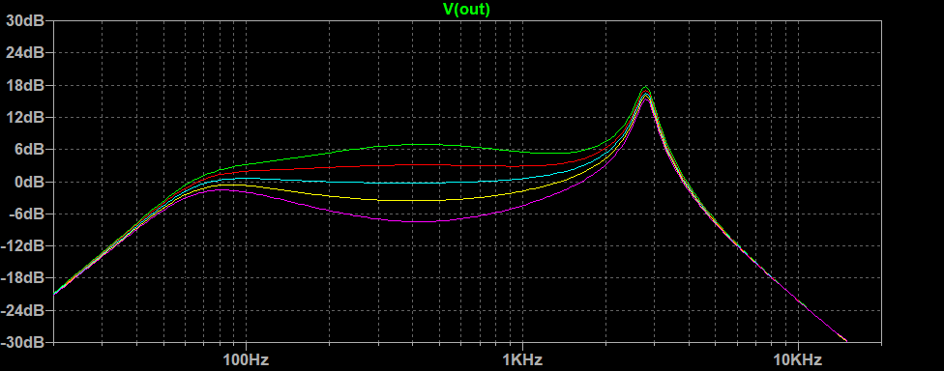Click the 30dB axis label
Screen dimensions: 944x371
25,21
